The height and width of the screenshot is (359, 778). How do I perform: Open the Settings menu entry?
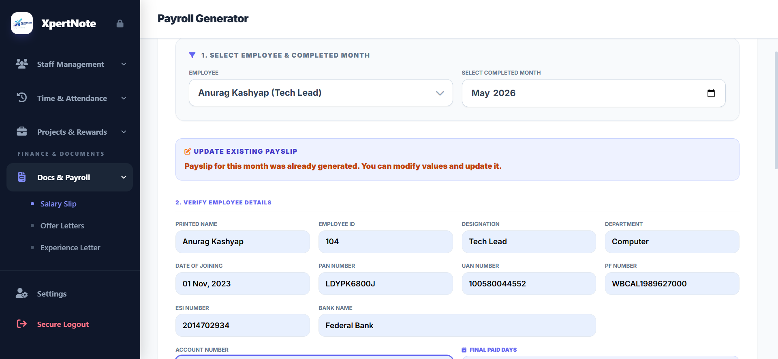(52, 294)
